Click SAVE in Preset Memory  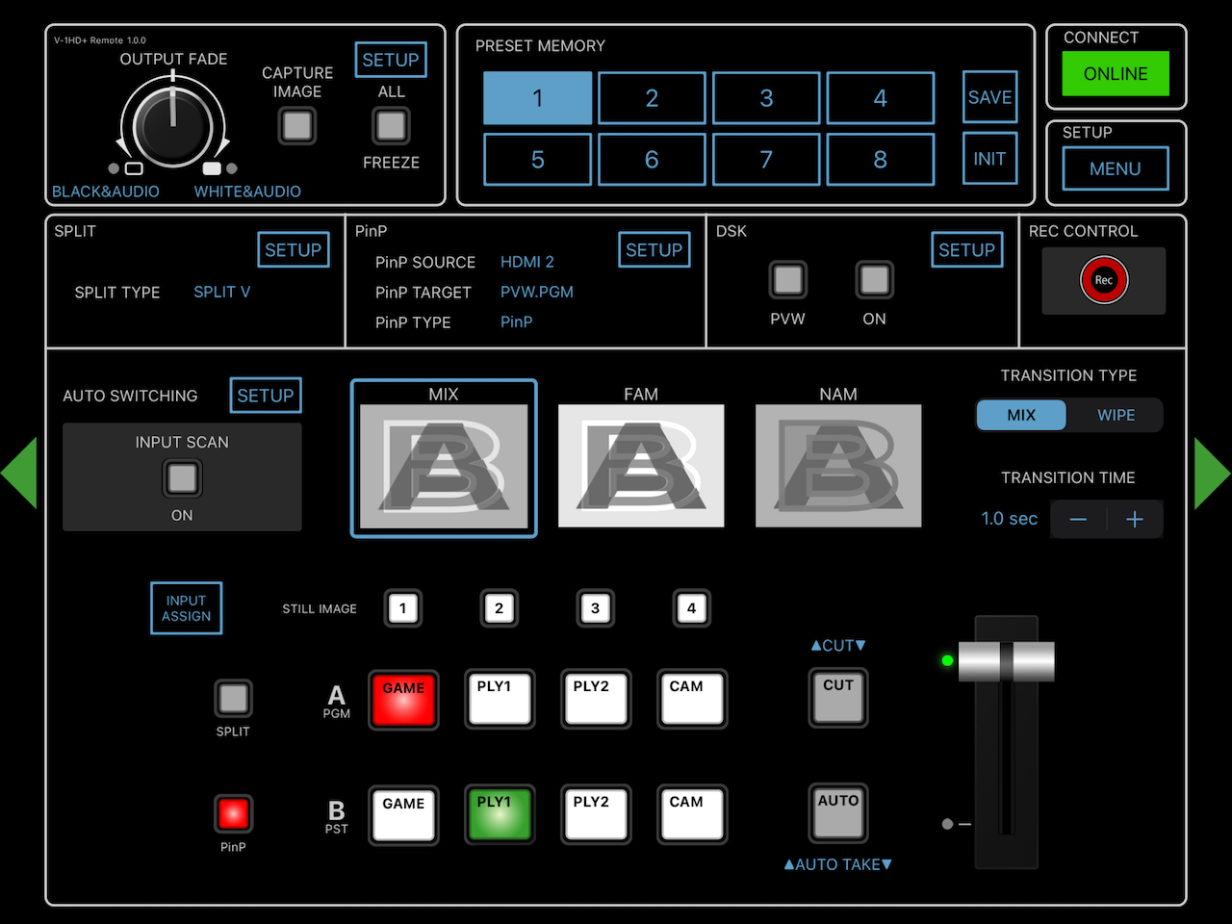pos(989,97)
